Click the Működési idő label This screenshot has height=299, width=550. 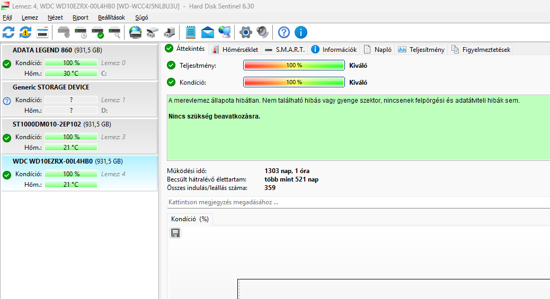187,171
